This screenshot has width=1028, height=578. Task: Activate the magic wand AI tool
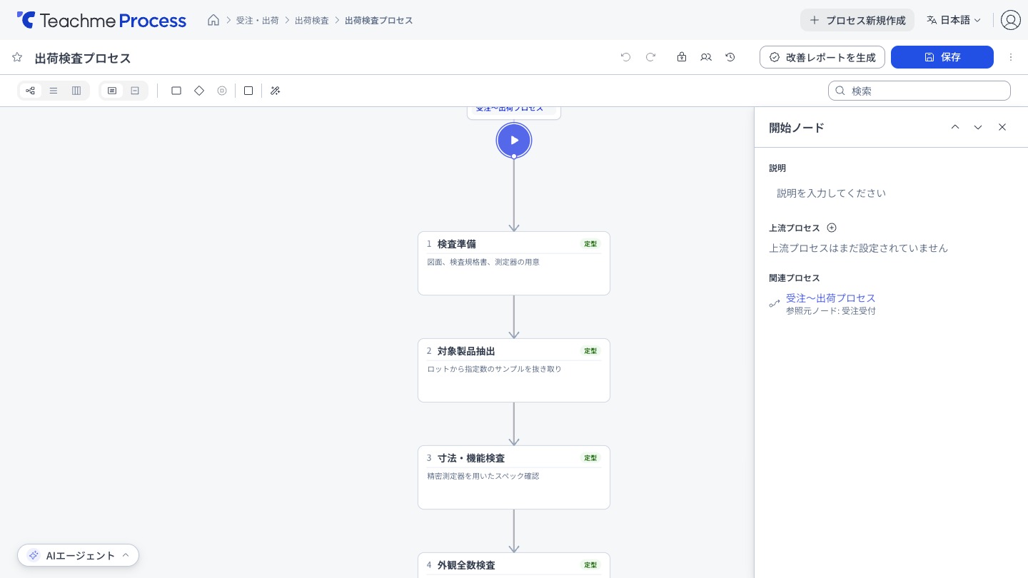(x=276, y=91)
